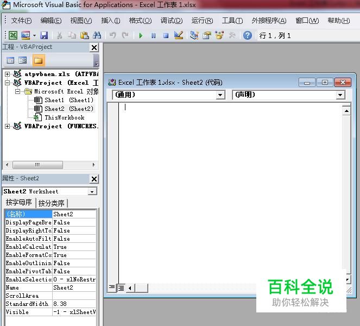Open 文件(F) menu
This screenshot has width=360, height=326.
[21, 21]
